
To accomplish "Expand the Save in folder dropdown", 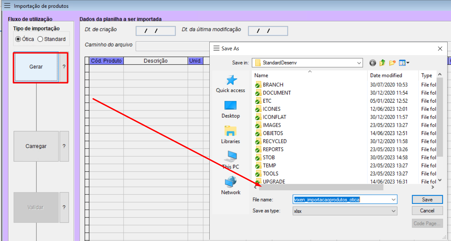I will (x=359, y=63).
